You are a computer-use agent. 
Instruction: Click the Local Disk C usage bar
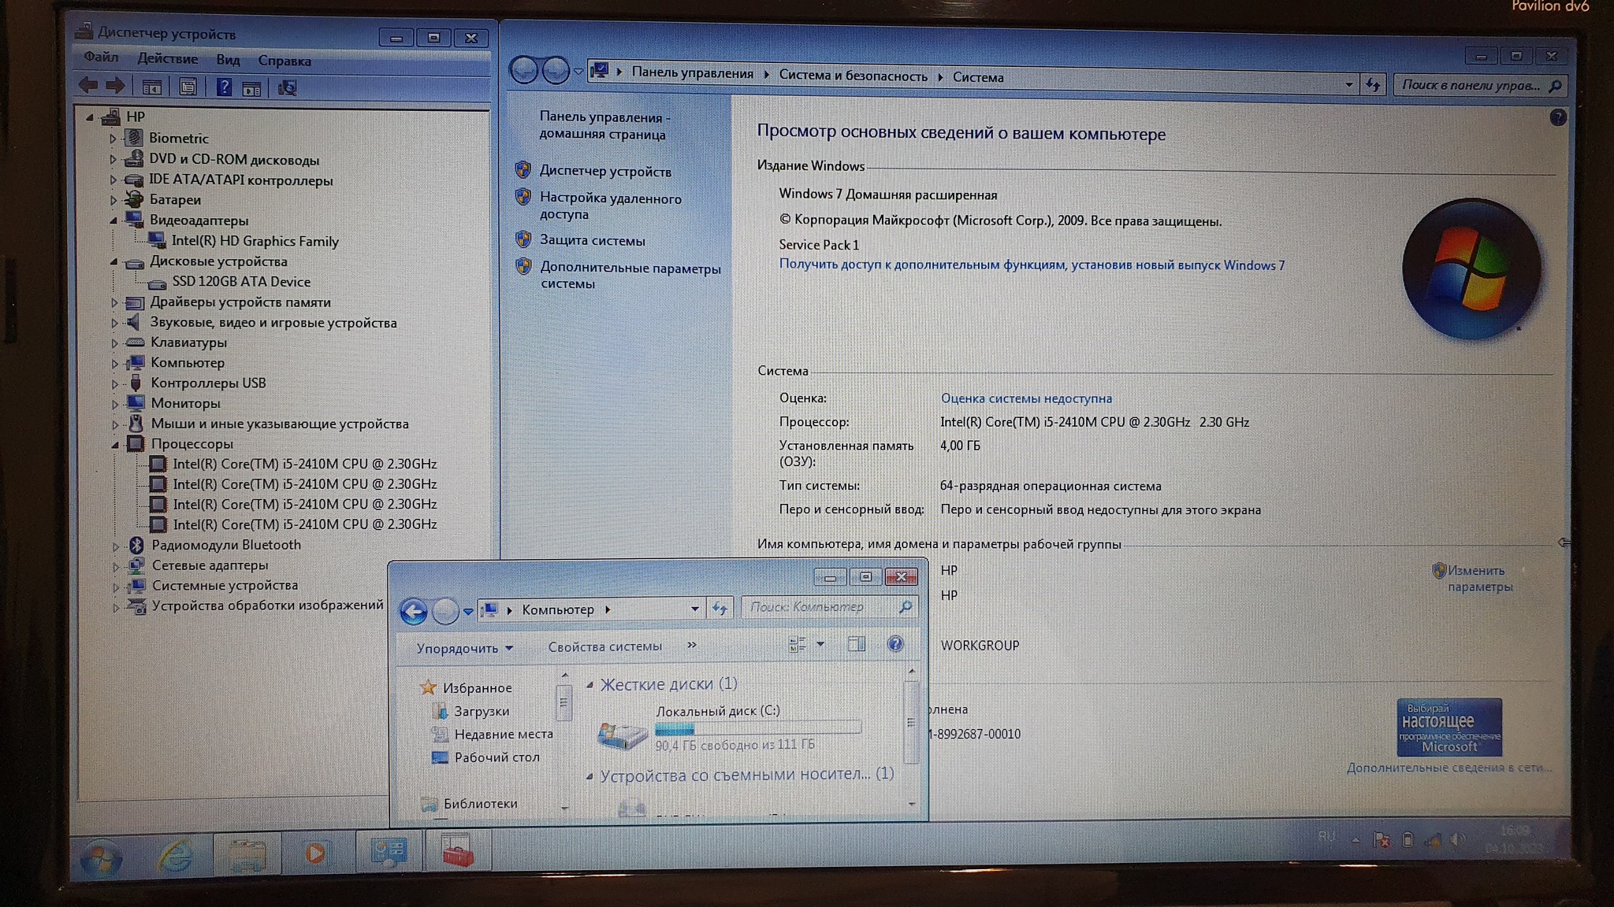click(757, 728)
